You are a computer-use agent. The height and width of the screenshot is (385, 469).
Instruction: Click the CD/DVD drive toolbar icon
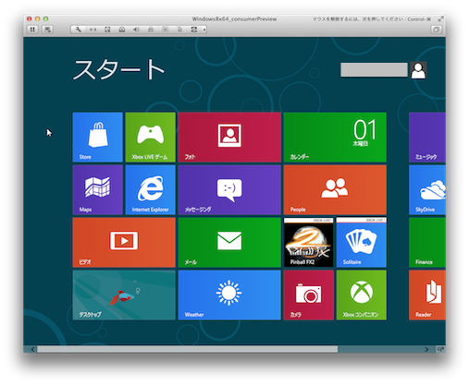click(122, 30)
